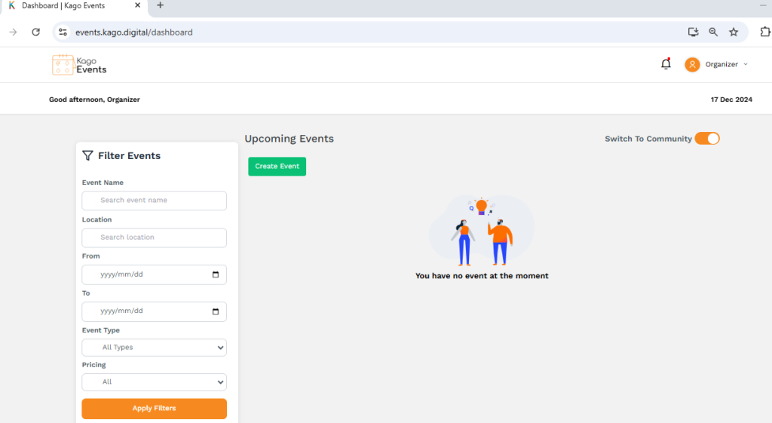Screen dimensions: 772x423
Task: Click the browser reload page icon
Action: 35,32
